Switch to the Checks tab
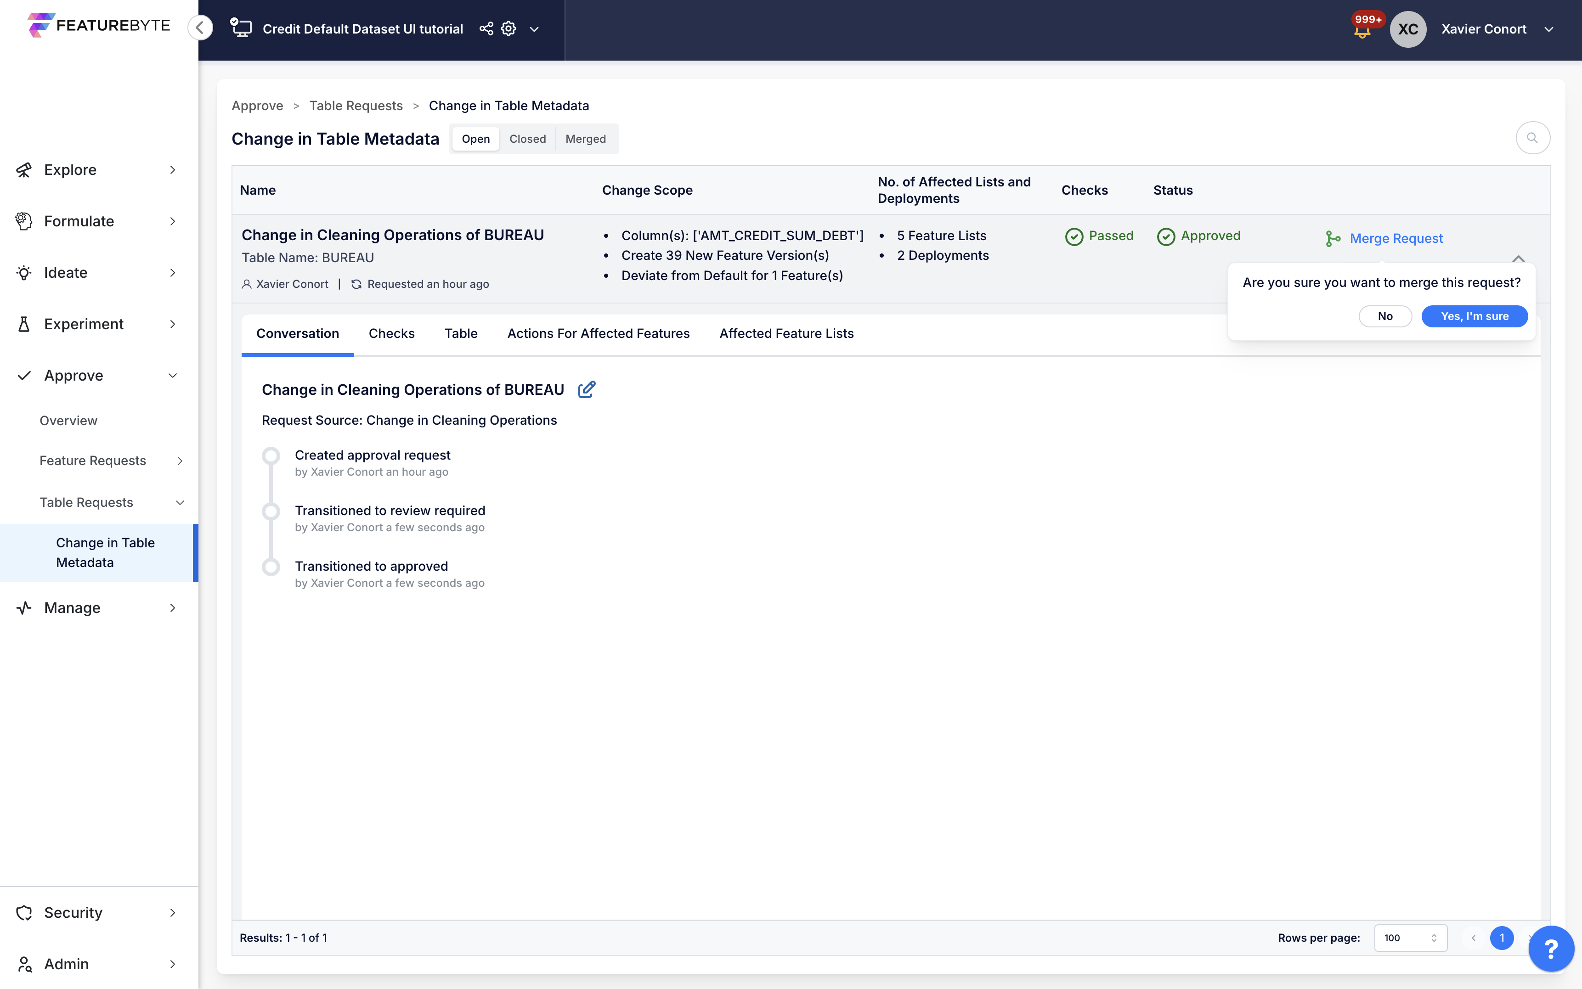 pyautogui.click(x=391, y=334)
